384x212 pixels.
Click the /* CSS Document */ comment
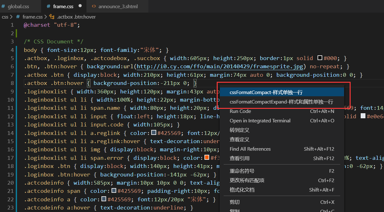coord(54,42)
